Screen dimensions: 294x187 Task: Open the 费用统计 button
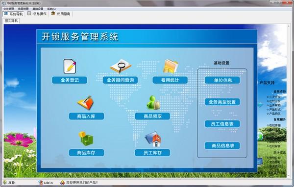click(170, 80)
